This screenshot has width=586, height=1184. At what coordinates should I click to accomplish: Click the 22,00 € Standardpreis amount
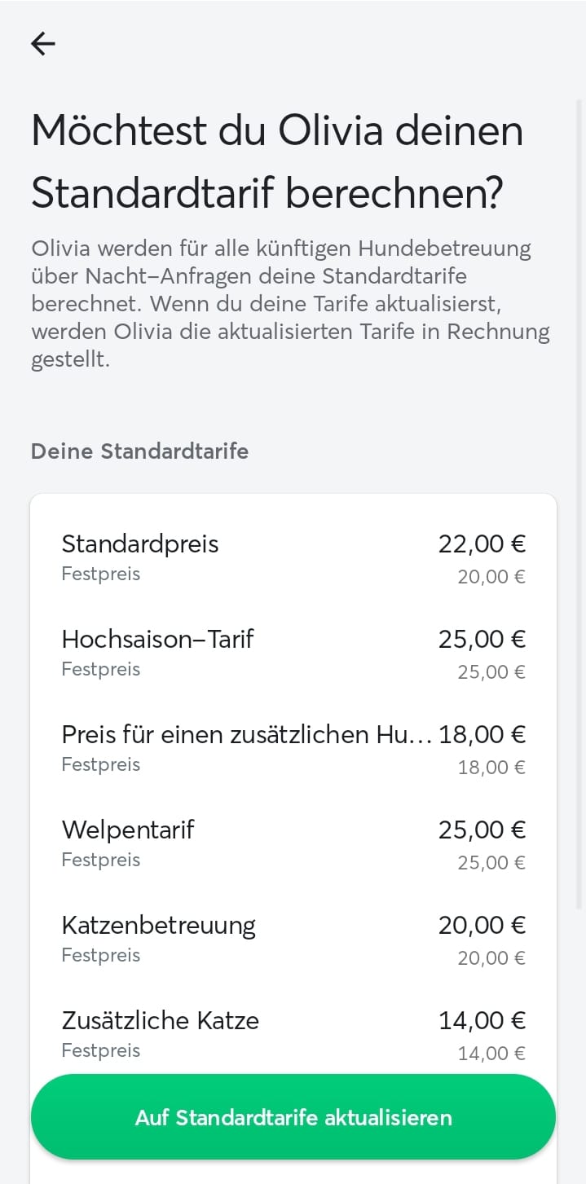click(x=482, y=544)
